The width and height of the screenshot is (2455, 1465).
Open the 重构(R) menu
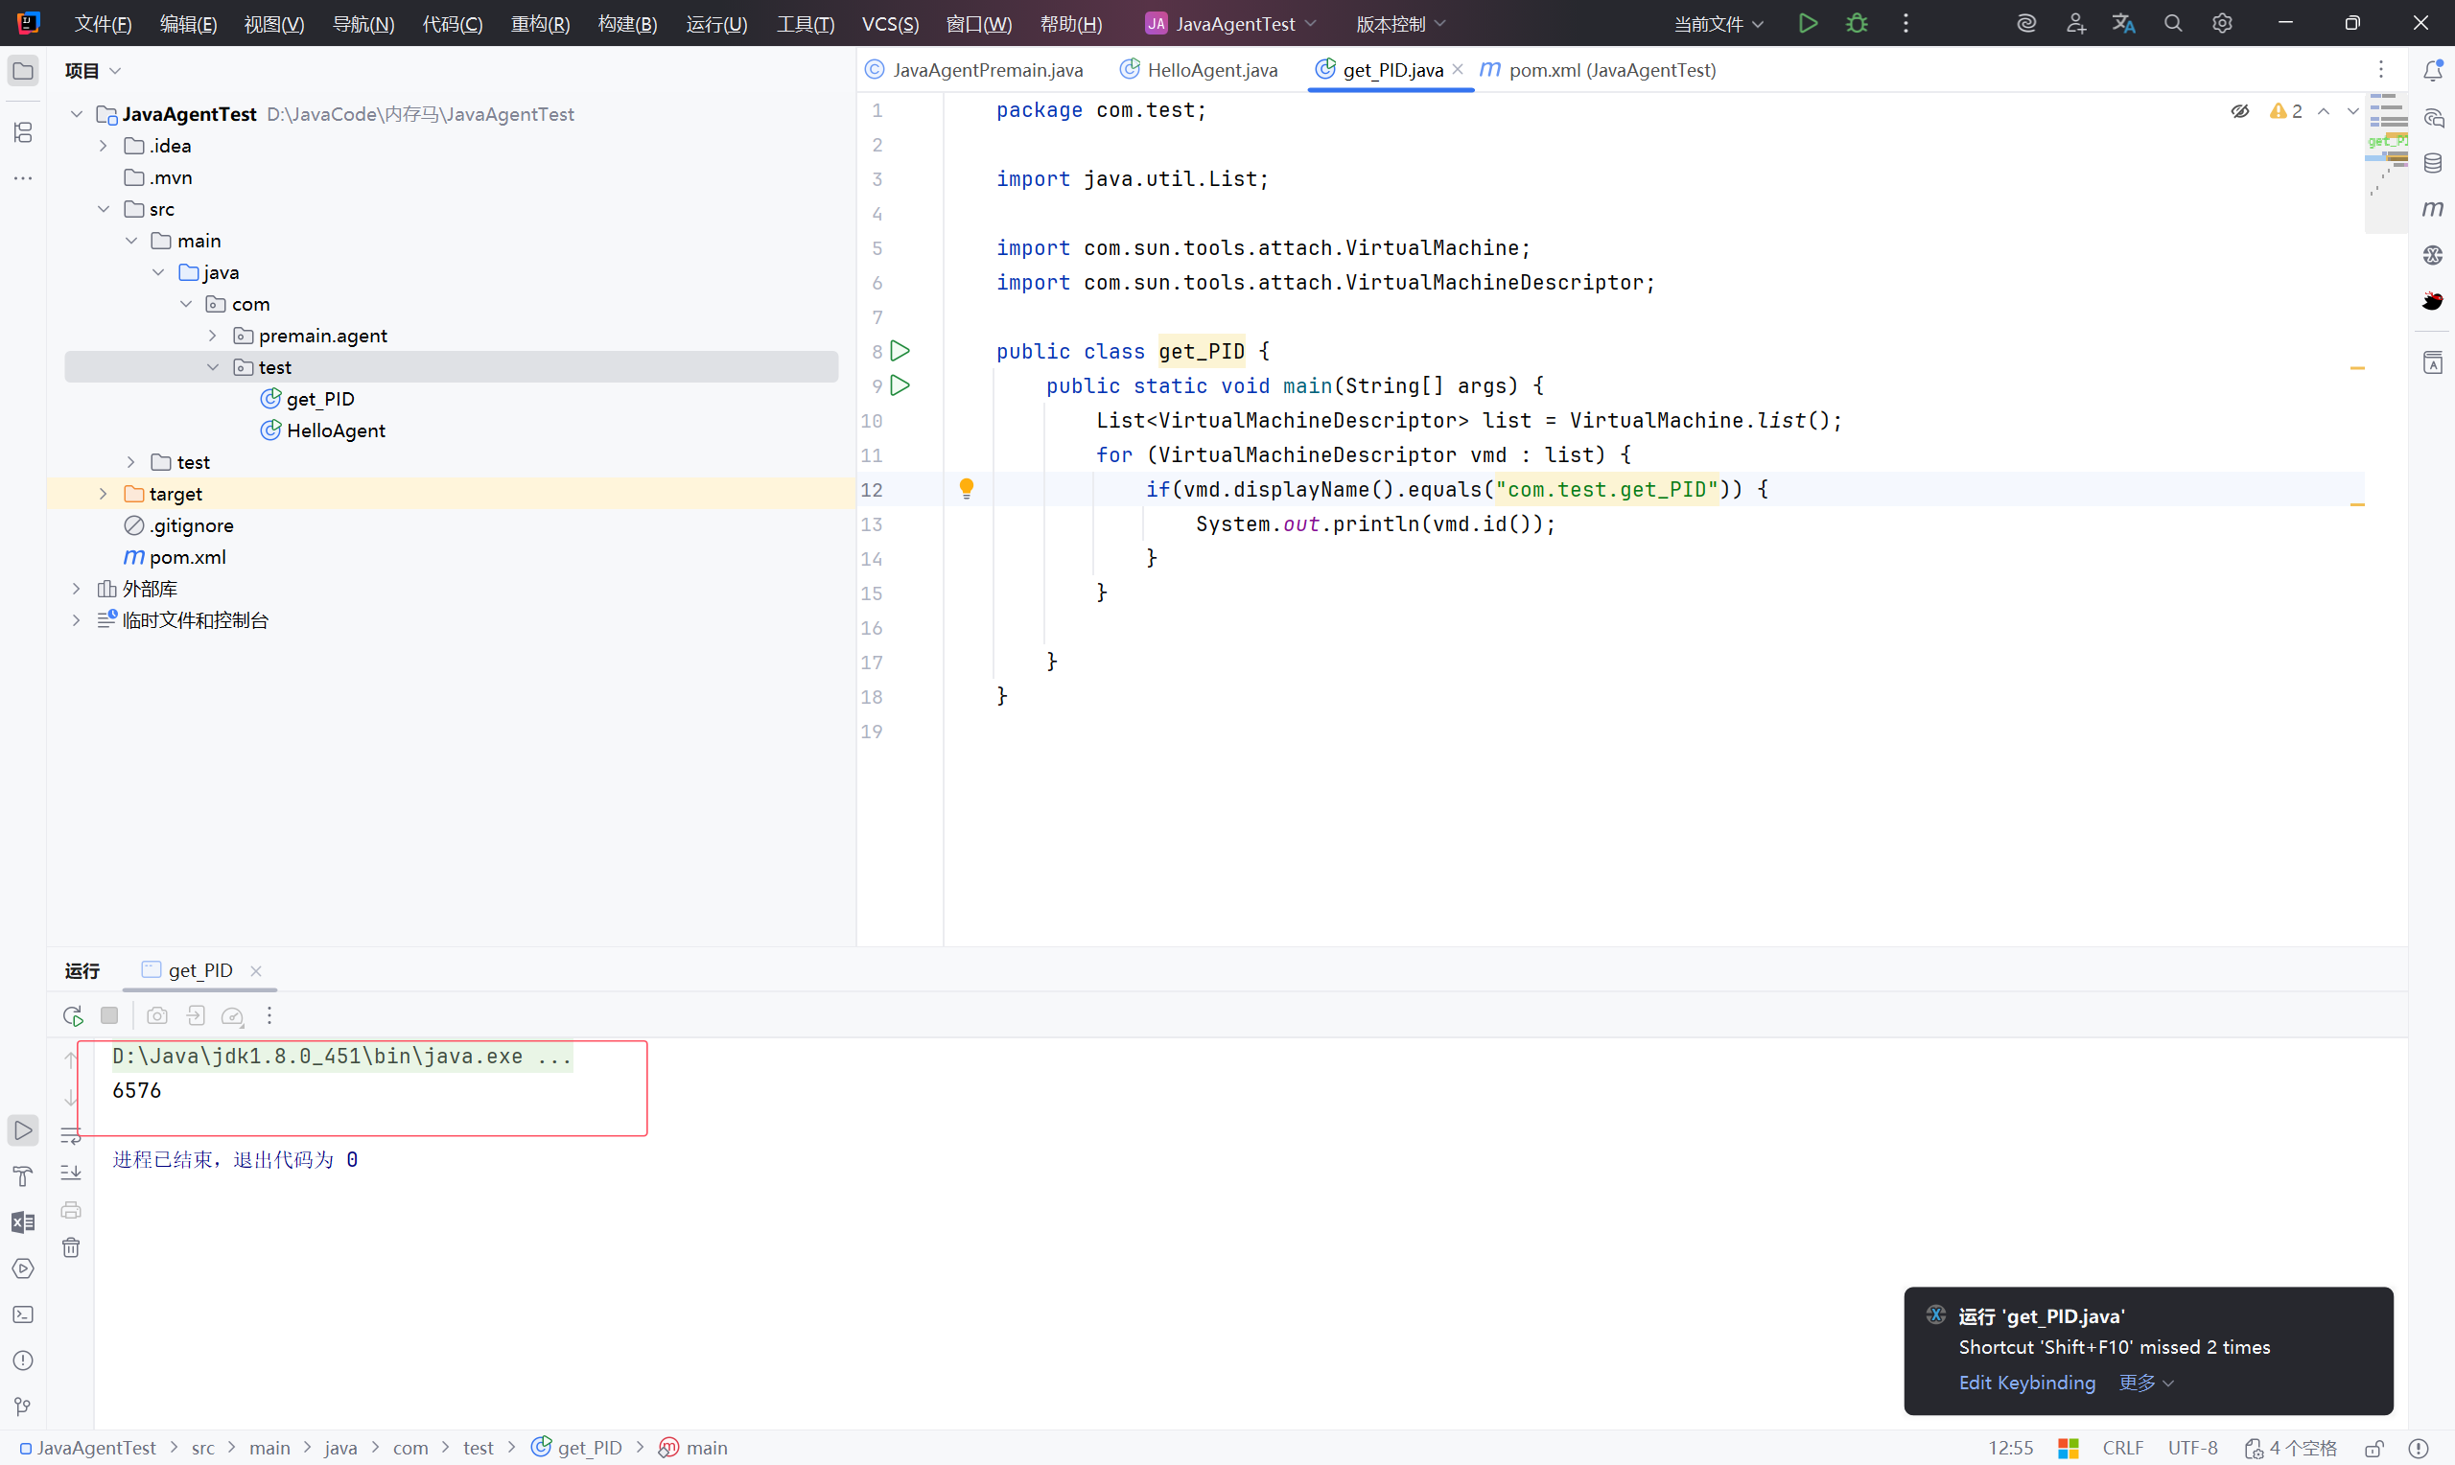click(x=540, y=24)
